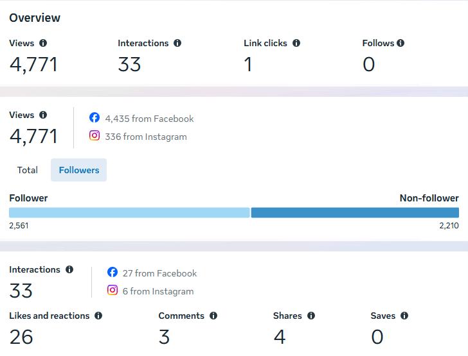Click Instagram icon in Interactions breakdown
The height and width of the screenshot is (356, 468).
tap(113, 290)
